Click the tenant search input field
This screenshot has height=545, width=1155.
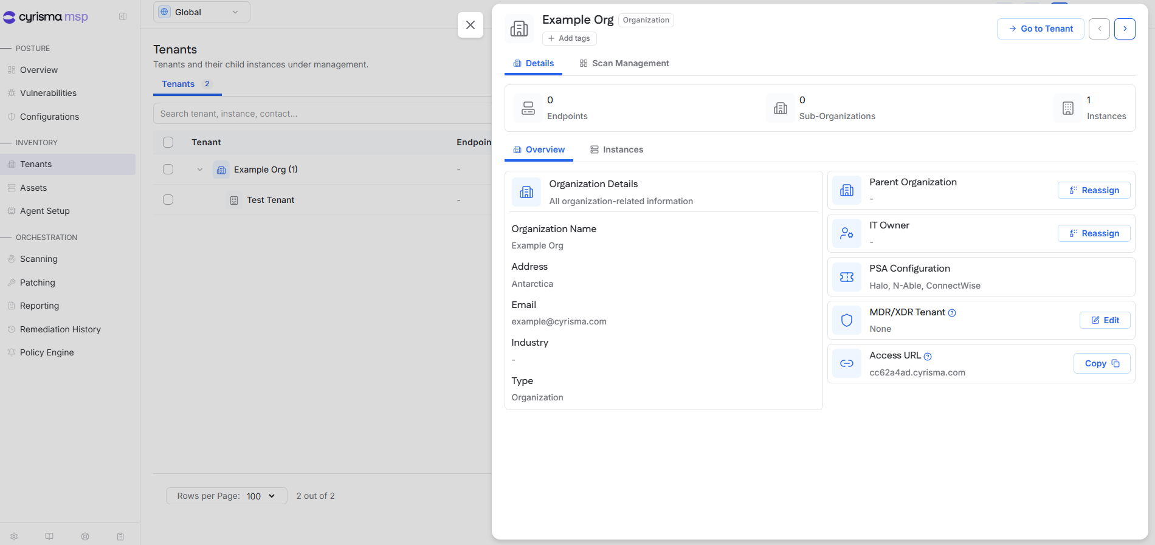pos(322,114)
